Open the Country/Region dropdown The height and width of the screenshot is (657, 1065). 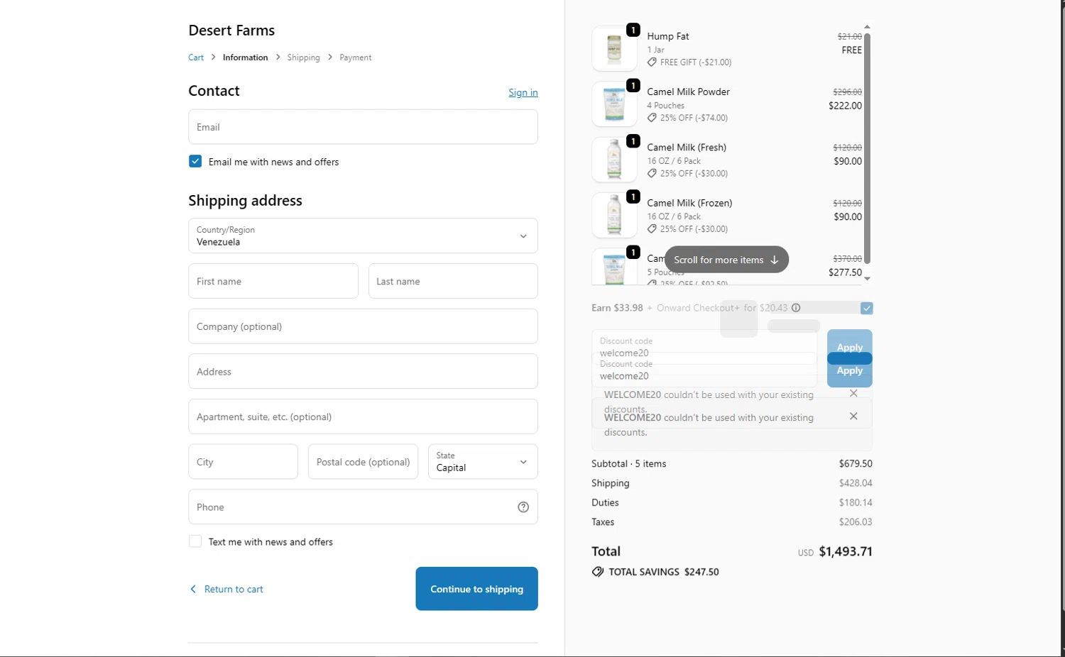coord(363,236)
